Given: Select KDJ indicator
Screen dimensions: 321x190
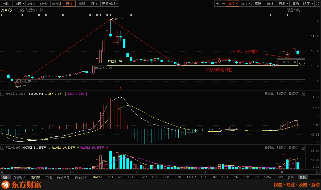Looking at the screenshot, I should point(110,177).
